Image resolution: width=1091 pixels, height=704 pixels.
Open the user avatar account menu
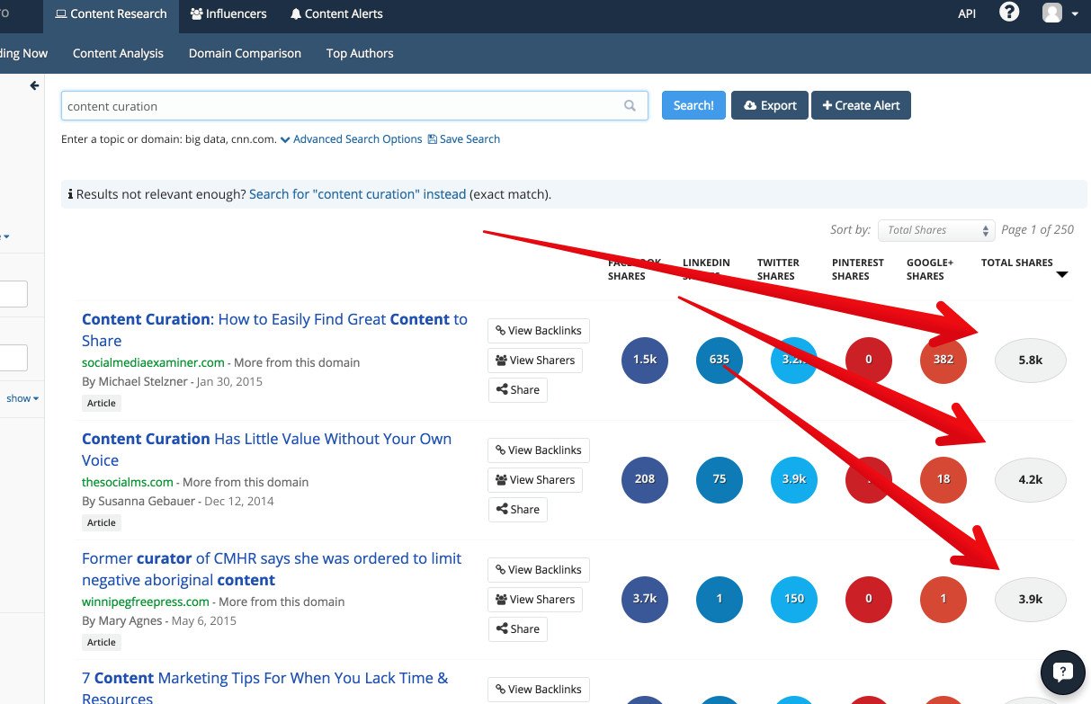click(1060, 13)
